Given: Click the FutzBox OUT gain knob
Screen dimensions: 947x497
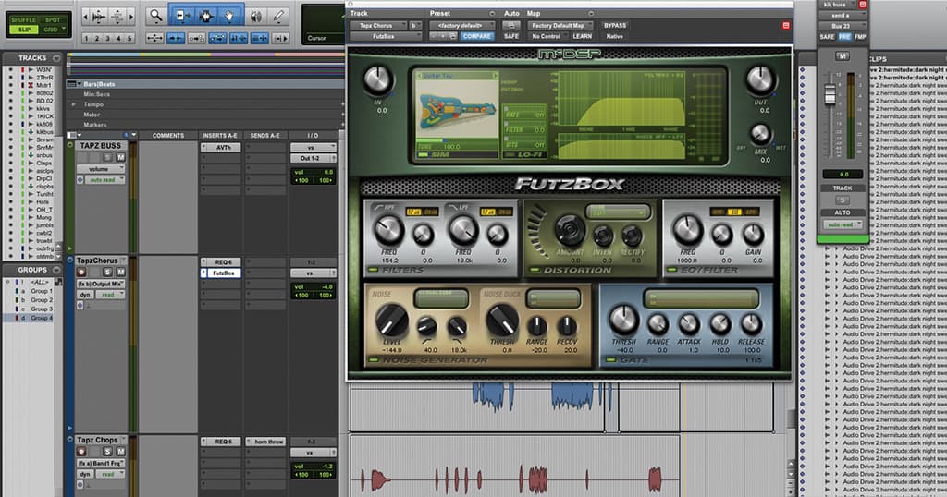Looking at the screenshot, I should point(760,80).
